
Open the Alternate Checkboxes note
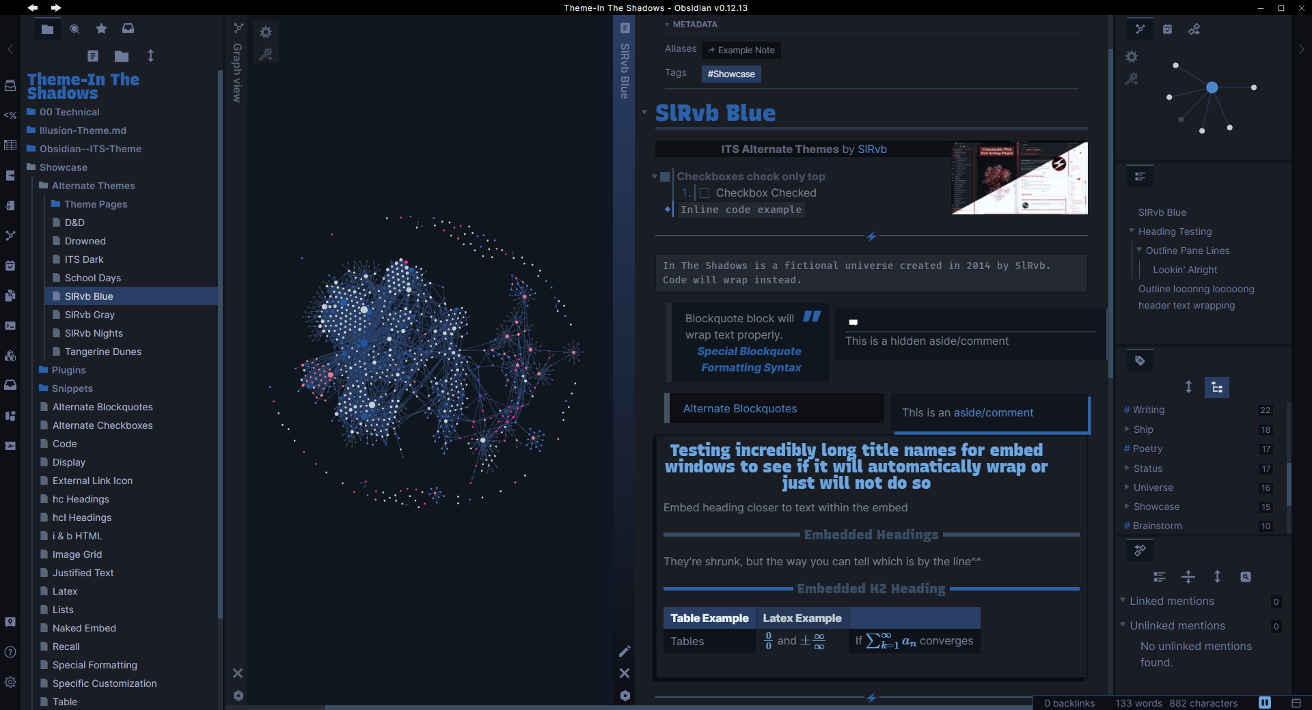point(102,425)
